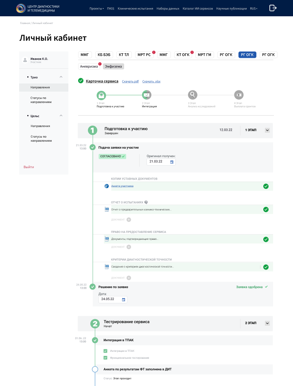293x386 pixels.
Task: Toggle Интеграция в ТПАК checkbox
Action: (x=105, y=351)
